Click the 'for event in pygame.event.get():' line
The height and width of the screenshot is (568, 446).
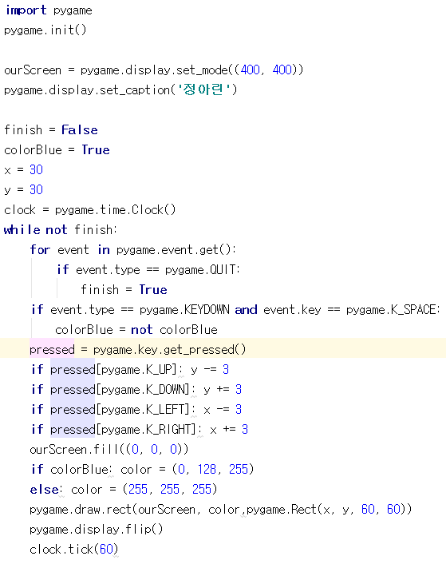coord(133,249)
